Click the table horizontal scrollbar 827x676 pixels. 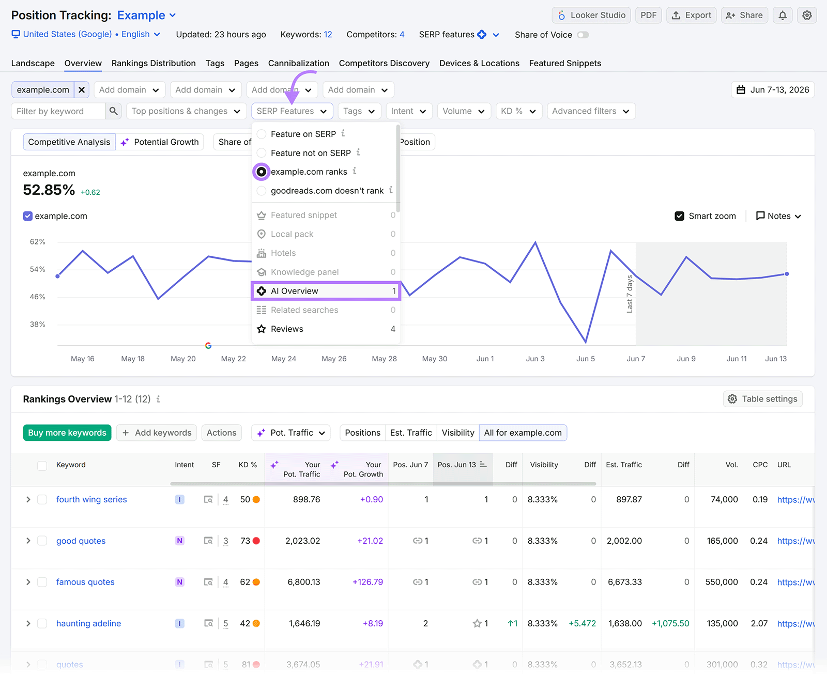[x=383, y=484]
